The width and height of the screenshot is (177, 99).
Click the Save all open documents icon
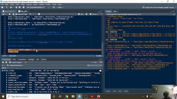tap(20, 7)
